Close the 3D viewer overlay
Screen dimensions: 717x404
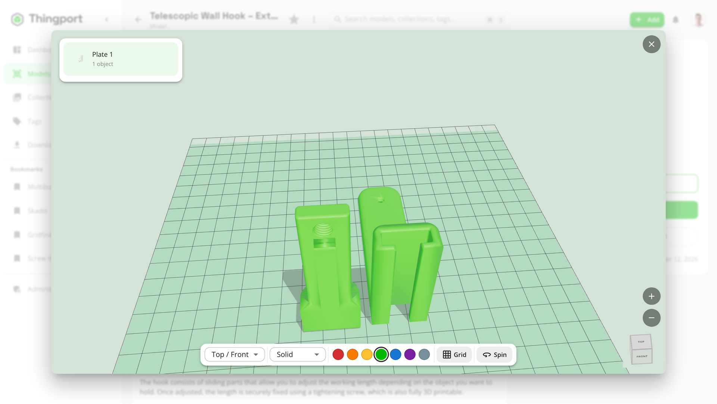point(651,44)
